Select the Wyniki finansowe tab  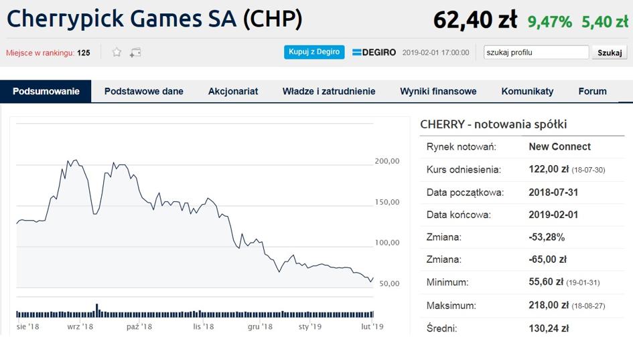pyautogui.click(x=438, y=92)
